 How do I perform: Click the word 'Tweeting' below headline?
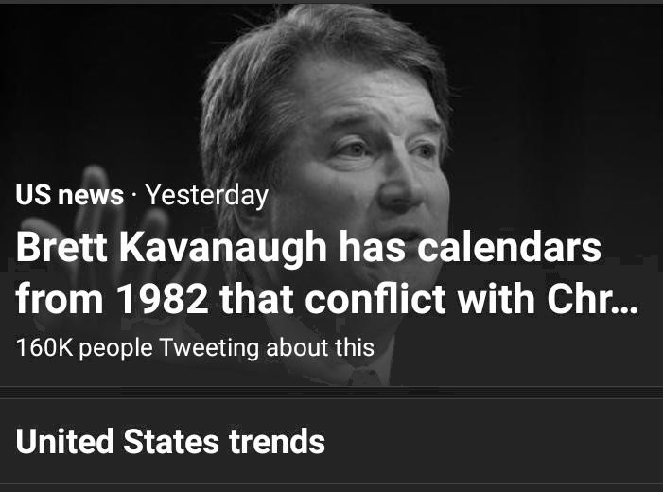click(x=209, y=347)
